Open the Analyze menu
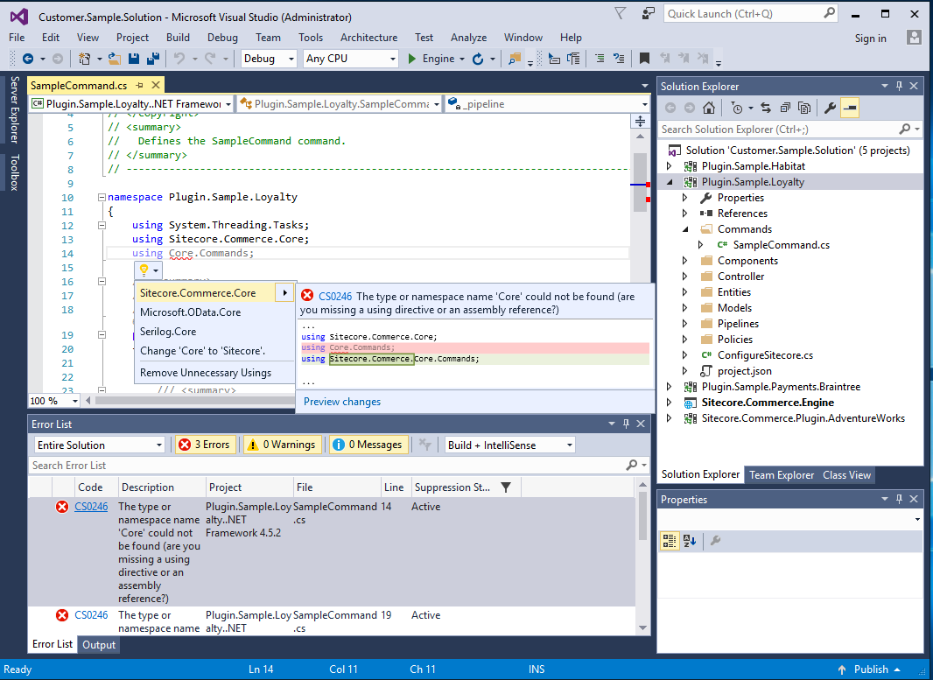Image resolution: width=933 pixels, height=680 pixels. click(468, 38)
